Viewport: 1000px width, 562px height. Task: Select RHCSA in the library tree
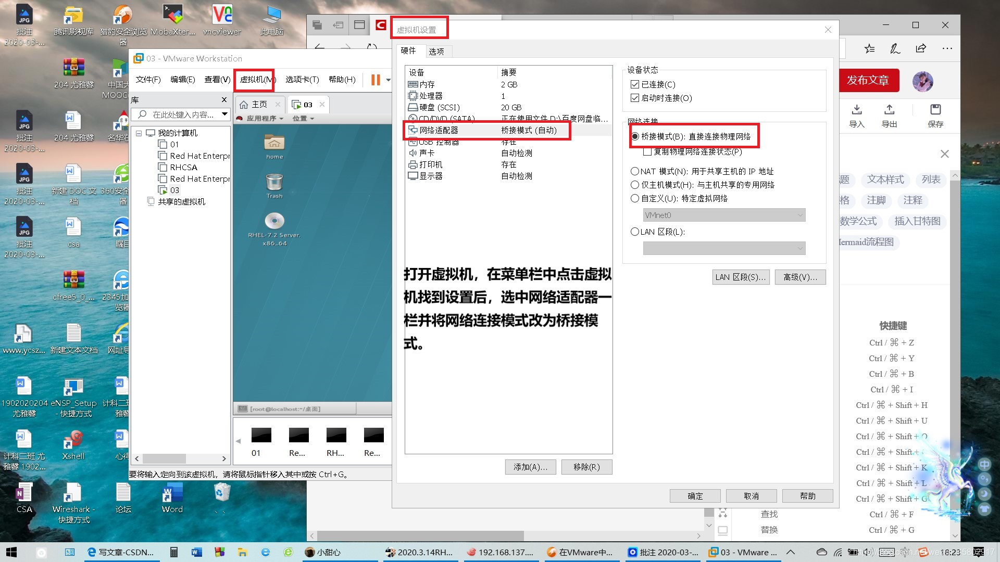[x=183, y=168]
